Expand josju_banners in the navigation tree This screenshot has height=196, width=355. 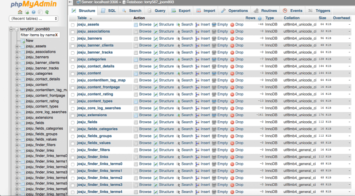17,57
